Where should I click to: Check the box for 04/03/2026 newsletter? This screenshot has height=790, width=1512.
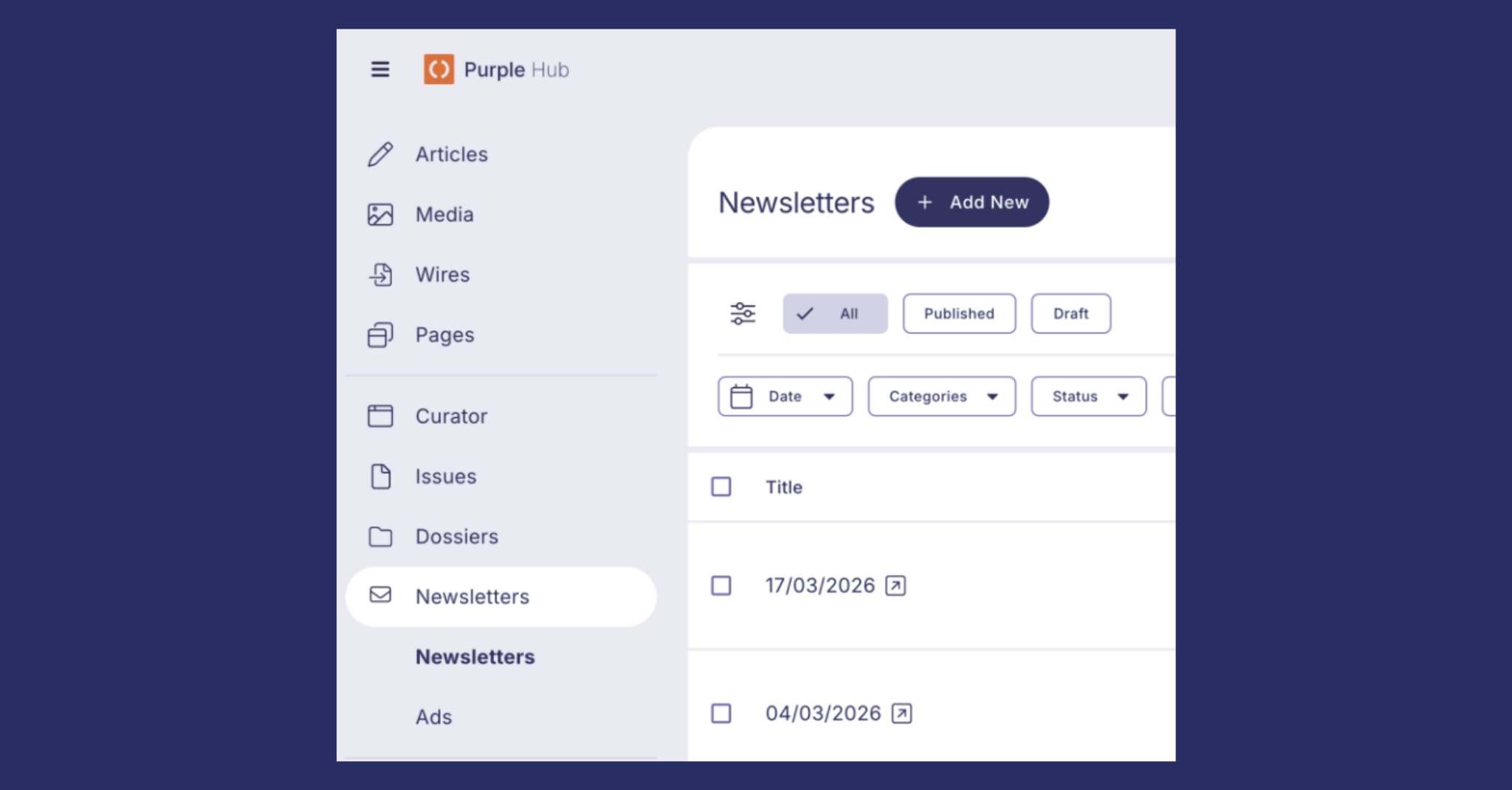pos(721,714)
